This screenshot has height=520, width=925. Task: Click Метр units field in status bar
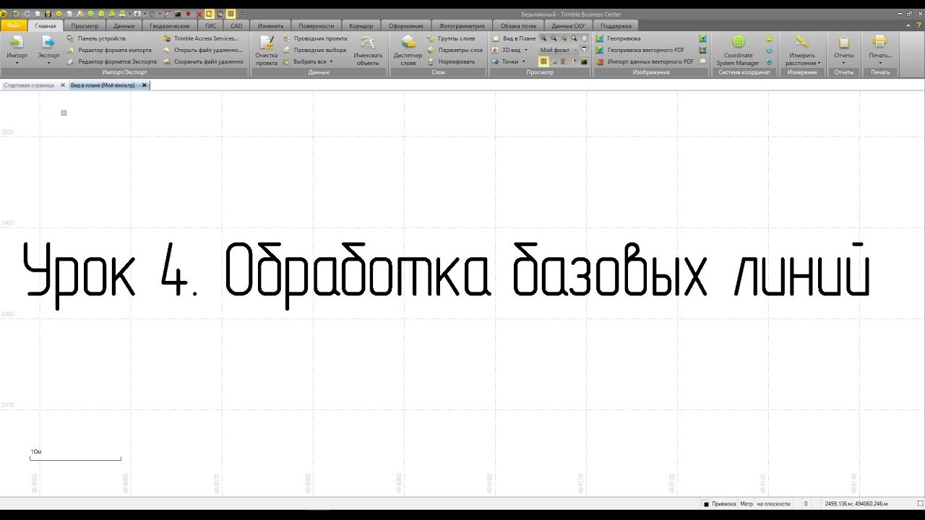pos(746,503)
